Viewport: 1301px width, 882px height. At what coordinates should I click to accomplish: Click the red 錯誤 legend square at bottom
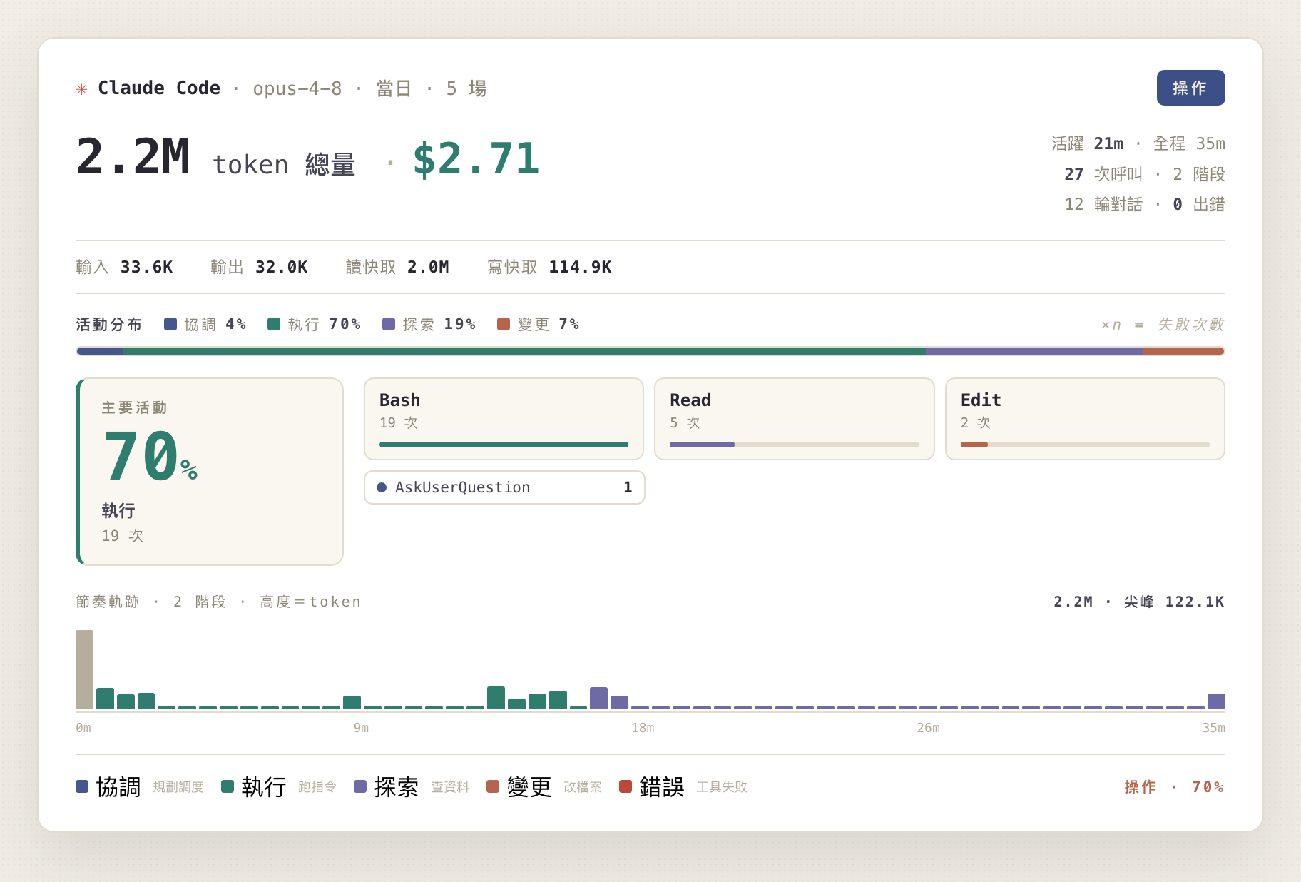pos(626,786)
